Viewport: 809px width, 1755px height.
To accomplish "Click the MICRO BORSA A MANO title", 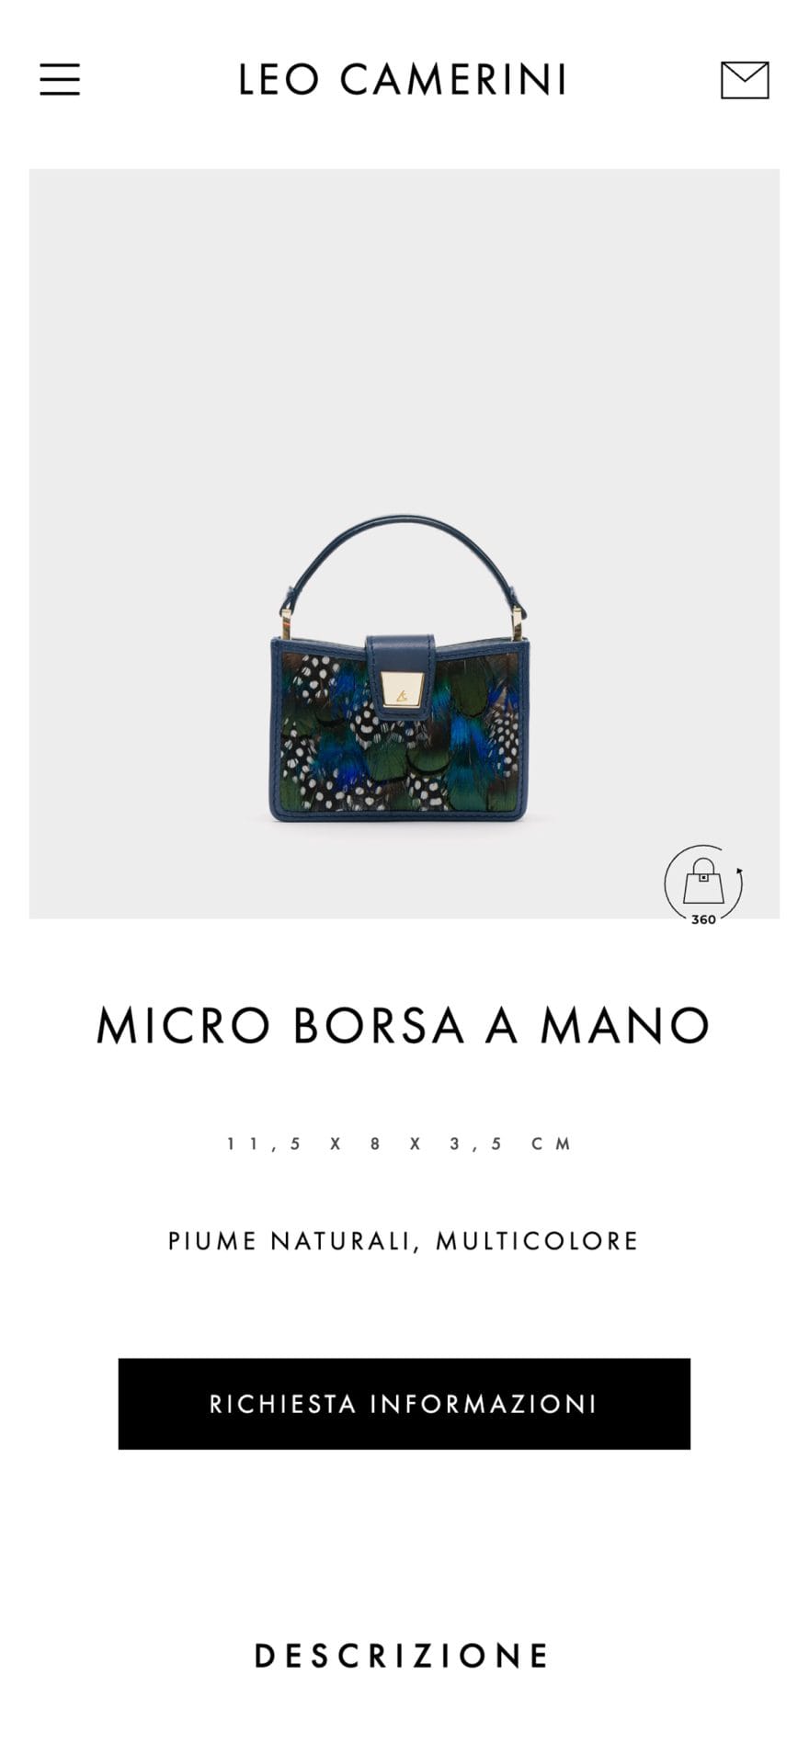I will 404,1025.
